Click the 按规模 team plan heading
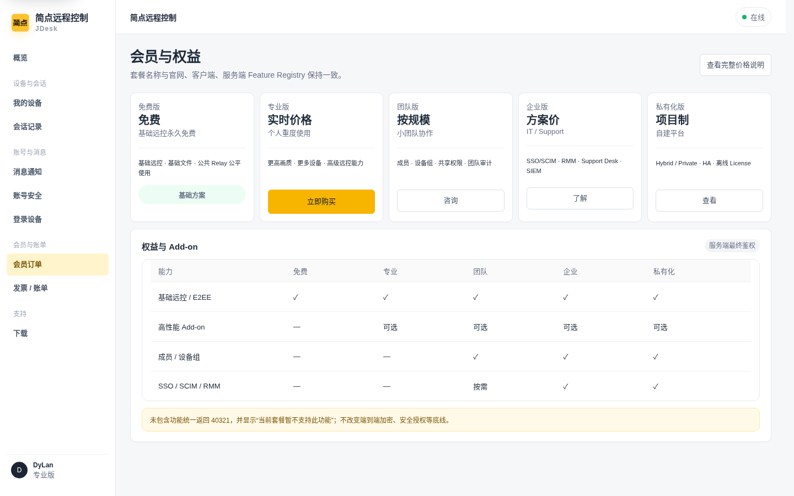 click(x=414, y=120)
